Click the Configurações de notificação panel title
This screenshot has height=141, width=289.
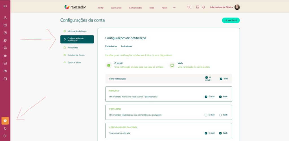pyautogui.click(x=126, y=38)
